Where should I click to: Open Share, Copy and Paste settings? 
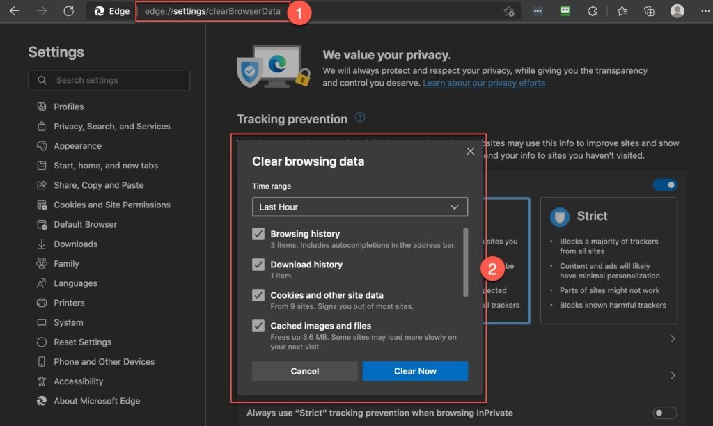pyautogui.click(x=99, y=185)
